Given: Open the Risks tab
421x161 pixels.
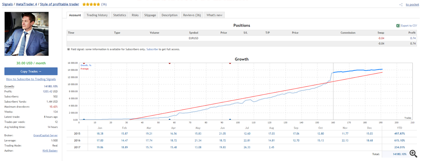Looking at the screenshot, I should (x=135, y=15).
